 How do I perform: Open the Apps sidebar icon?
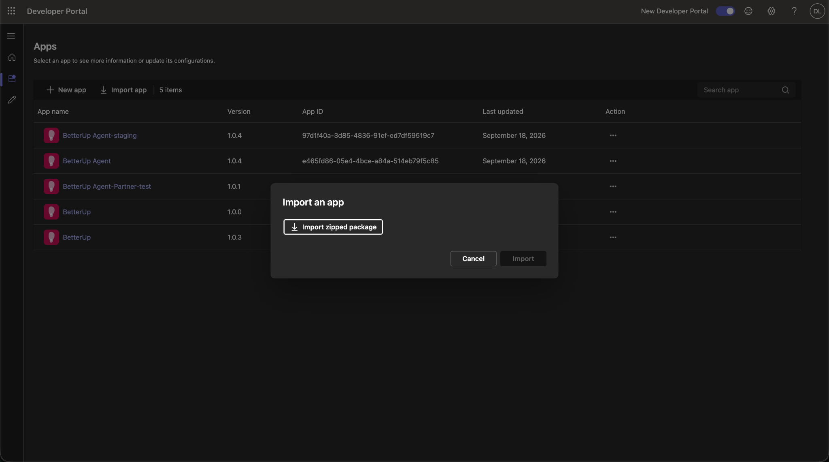click(12, 78)
